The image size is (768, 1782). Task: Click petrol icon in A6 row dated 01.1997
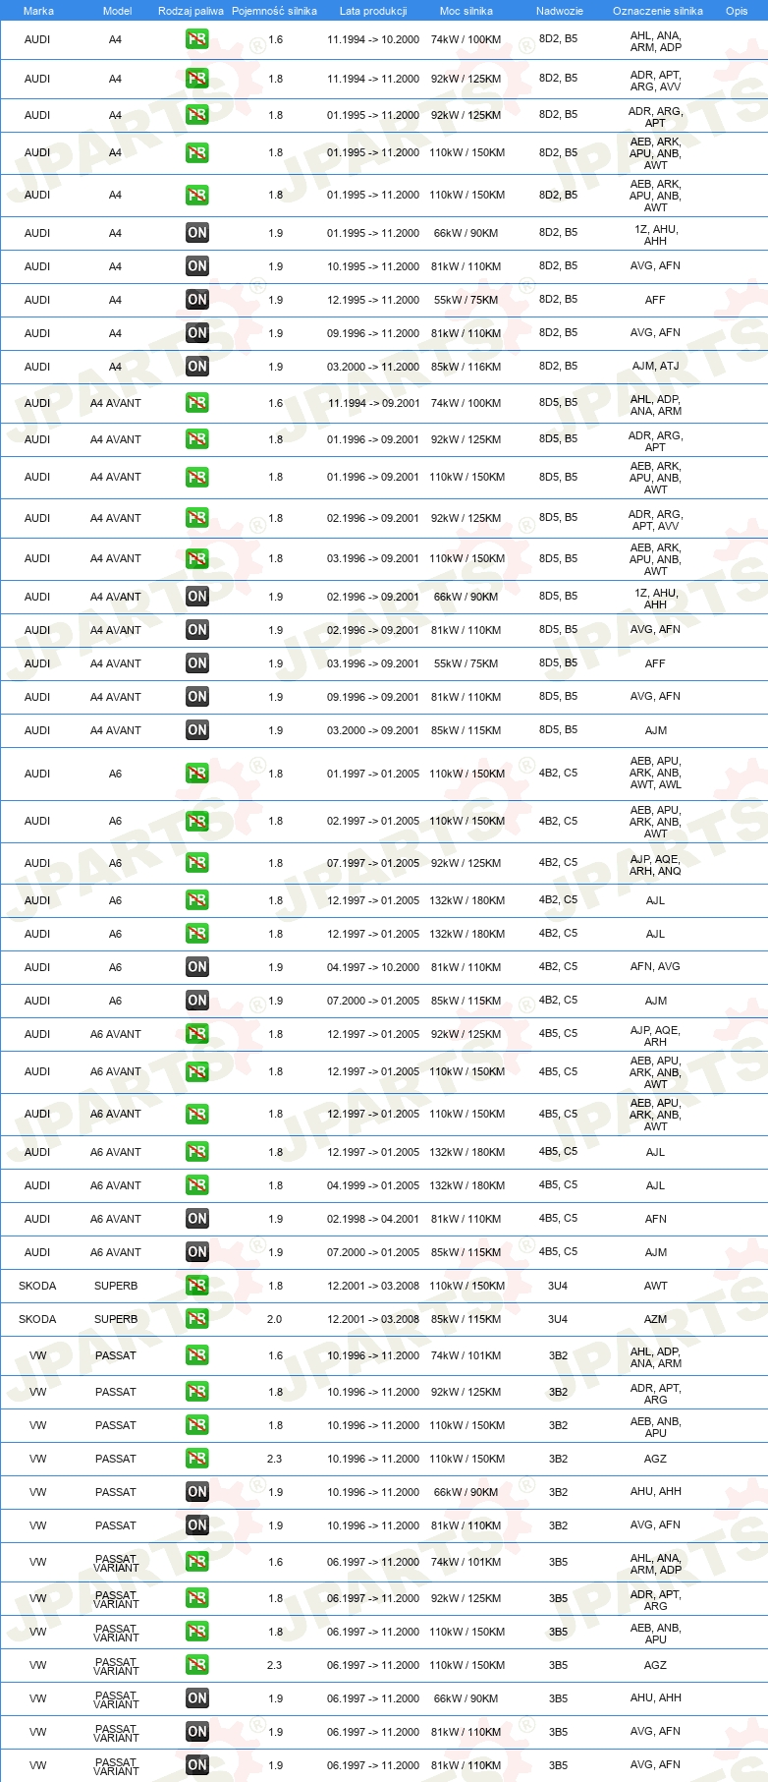[x=197, y=774]
